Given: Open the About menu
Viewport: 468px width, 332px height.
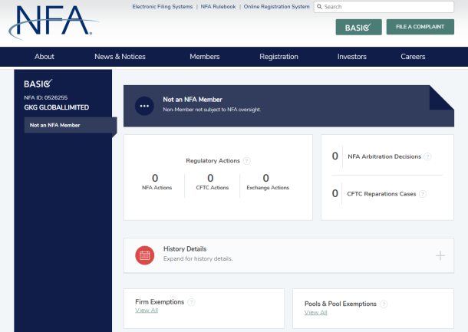Looking at the screenshot, I should tap(44, 57).
